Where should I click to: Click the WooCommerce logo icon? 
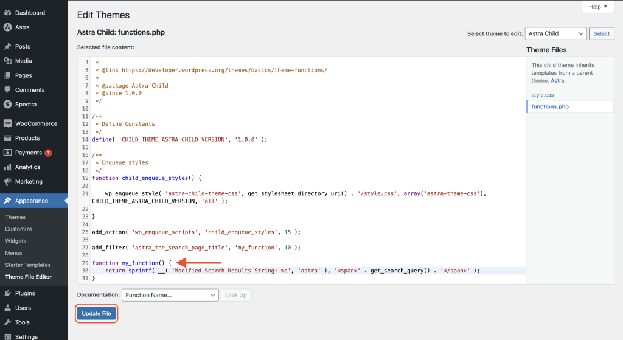click(7, 123)
